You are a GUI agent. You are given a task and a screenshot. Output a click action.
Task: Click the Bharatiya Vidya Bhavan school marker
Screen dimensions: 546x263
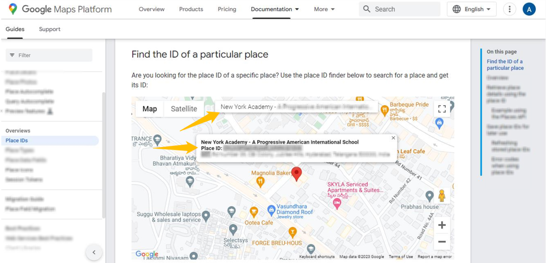pos(189,181)
